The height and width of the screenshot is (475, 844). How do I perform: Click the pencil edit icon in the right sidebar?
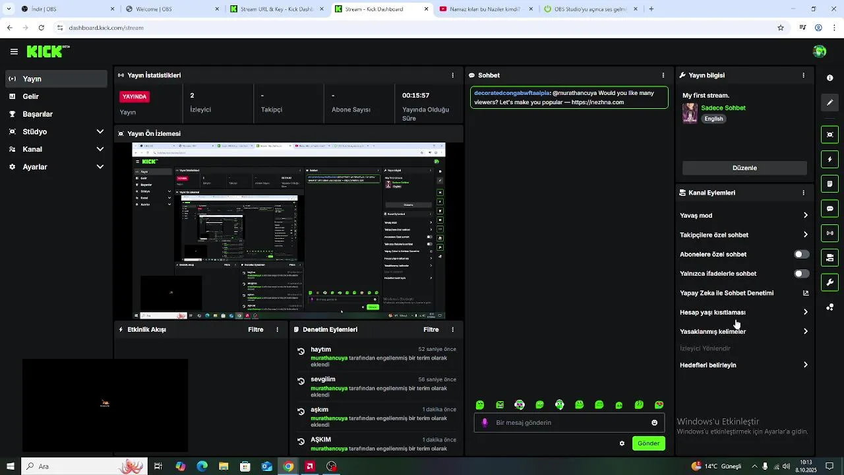pyautogui.click(x=829, y=102)
